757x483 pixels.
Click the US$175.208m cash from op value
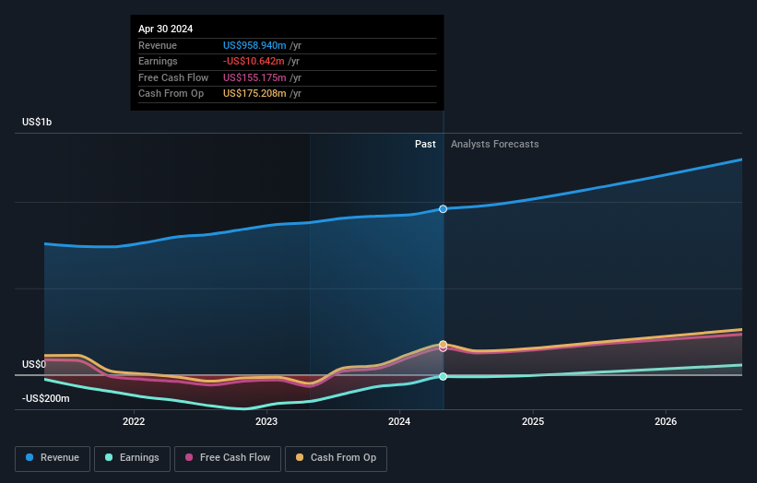[254, 94]
